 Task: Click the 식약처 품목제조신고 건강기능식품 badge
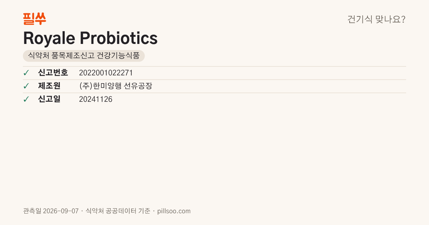84,56
